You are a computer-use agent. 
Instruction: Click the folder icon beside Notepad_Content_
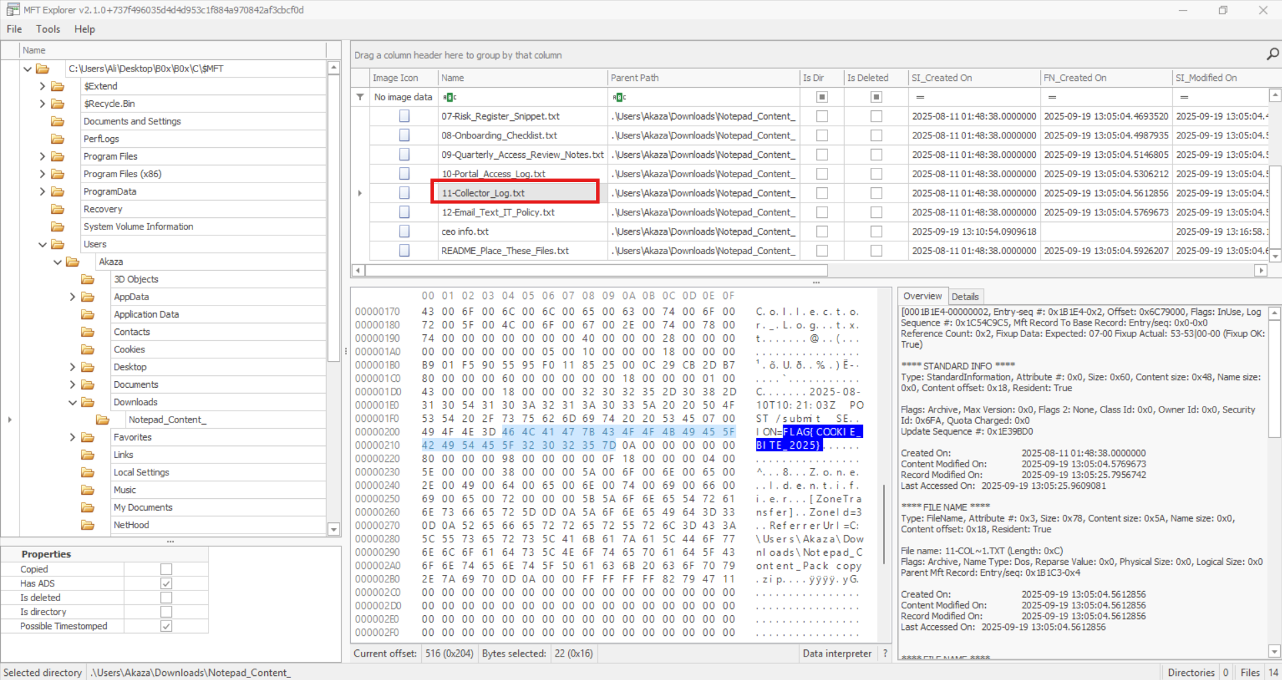tap(102, 420)
